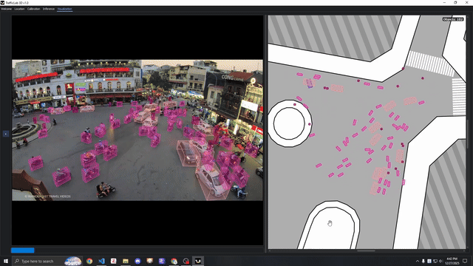The width and height of the screenshot is (473, 266).
Task: Click the map panel horizontal scrollbar
Action: pyautogui.click(x=367, y=250)
